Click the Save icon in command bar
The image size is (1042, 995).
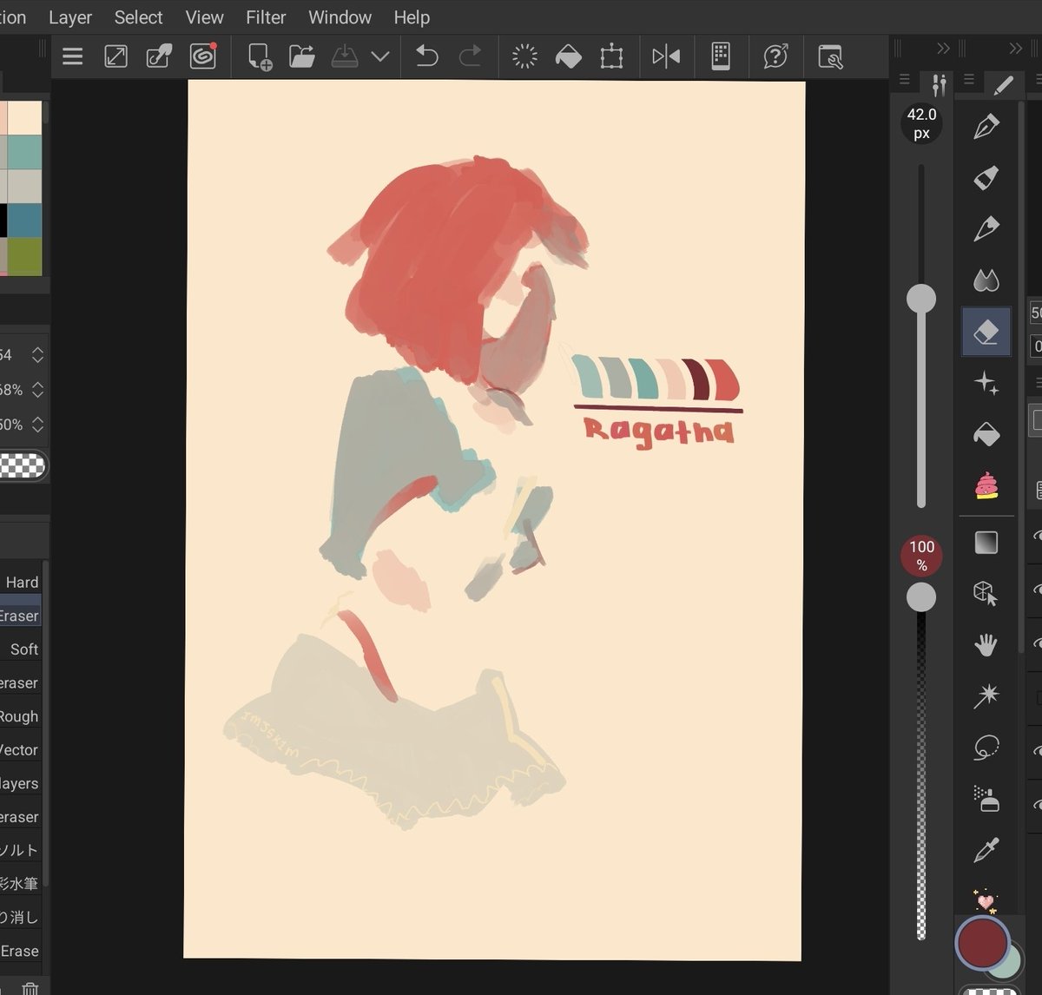click(x=345, y=57)
